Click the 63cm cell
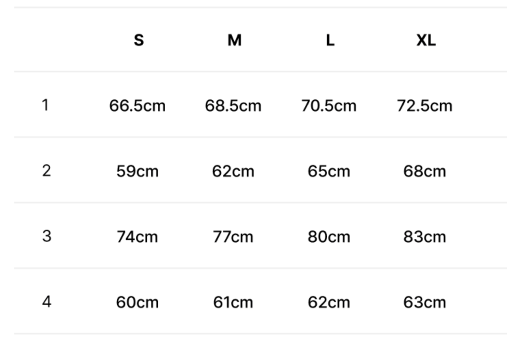The image size is (510, 342). 424,302
